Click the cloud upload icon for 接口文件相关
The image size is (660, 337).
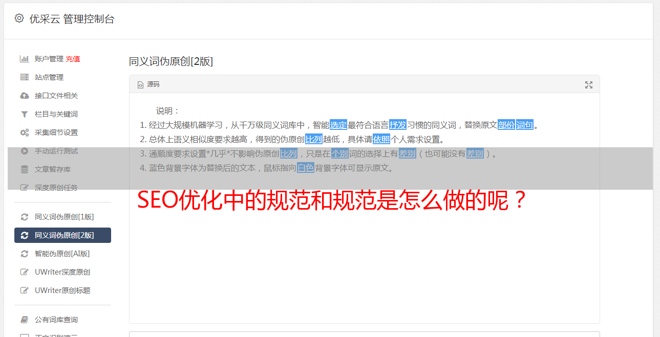(24, 96)
